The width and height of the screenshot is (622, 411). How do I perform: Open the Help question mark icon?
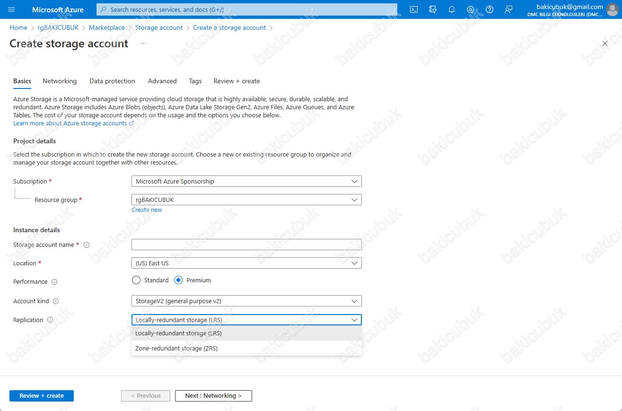pyautogui.click(x=490, y=9)
